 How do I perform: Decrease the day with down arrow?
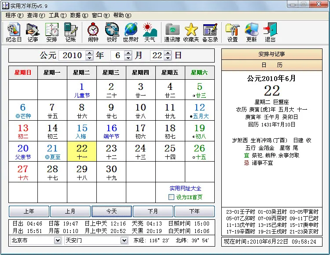tap(168, 58)
